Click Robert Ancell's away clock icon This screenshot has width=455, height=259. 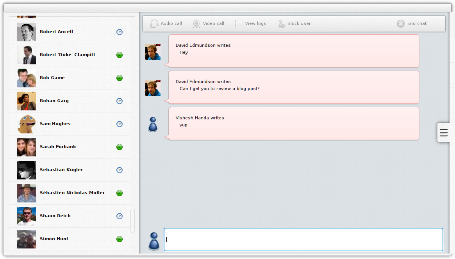click(x=120, y=32)
